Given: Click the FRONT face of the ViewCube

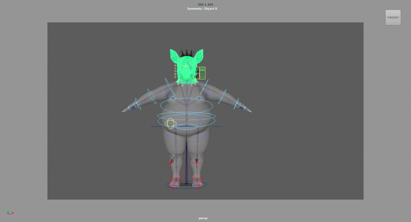Looking at the screenshot, I should [393, 18].
